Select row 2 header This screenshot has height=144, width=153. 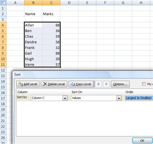(x=3, y=14)
